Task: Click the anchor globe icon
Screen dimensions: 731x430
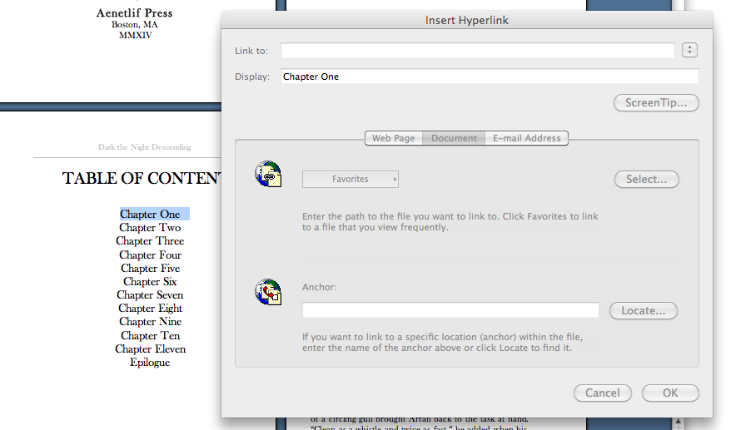Action: [268, 292]
